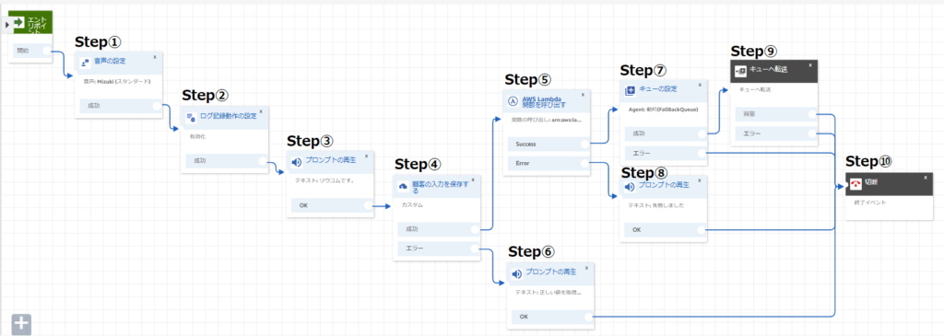Viewport: 944px width, 336px height.
Task: Click the キューへ転送 description text below header
Action: (x=755, y=89)
